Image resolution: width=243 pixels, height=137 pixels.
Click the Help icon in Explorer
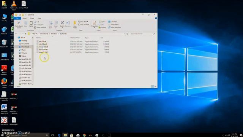click(x=156, y=18)
